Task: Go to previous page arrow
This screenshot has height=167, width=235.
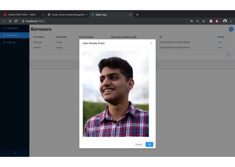Action: coord(225,54)
